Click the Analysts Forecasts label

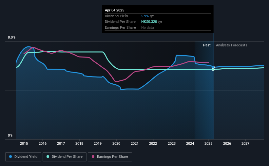[231, 45]
